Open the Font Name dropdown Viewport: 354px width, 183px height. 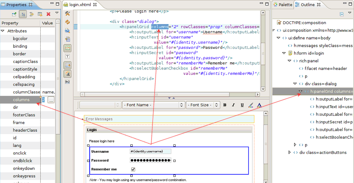(153, 105)
